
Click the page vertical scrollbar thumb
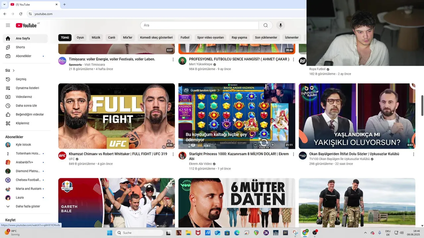[x=422, y=105]
